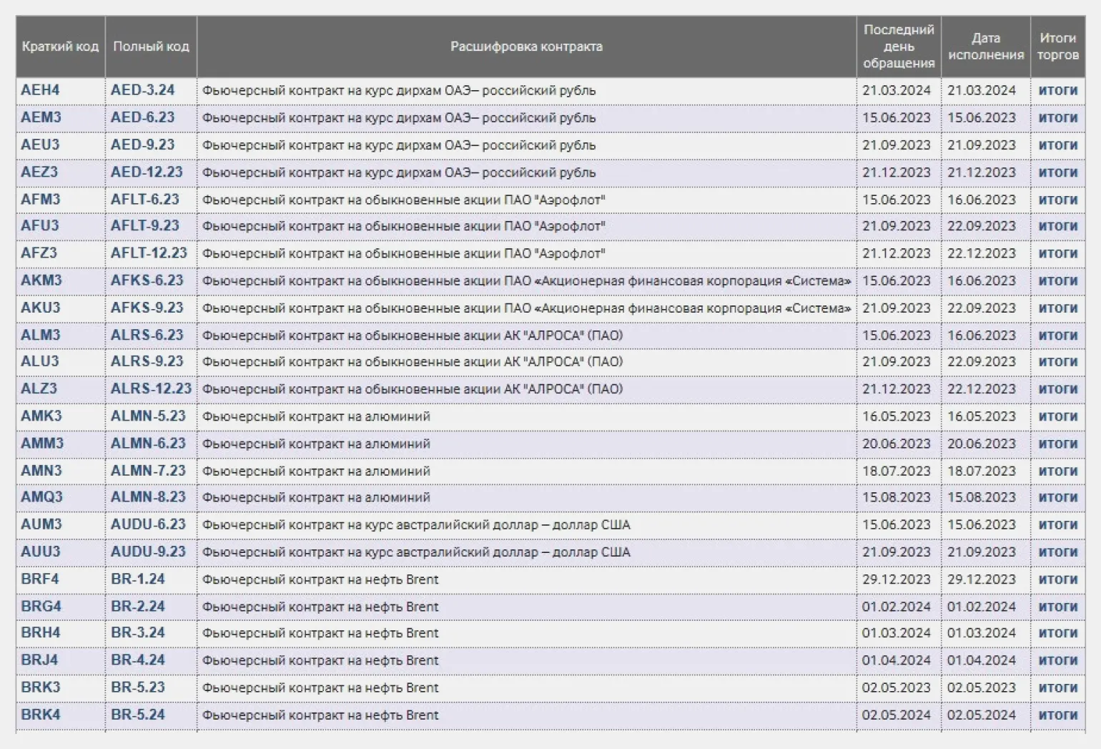Viewport: 1101px width, 749px height.
Task: Click the AMQ3 short code link
Action: pyautogui.click(x=41, y=497)
